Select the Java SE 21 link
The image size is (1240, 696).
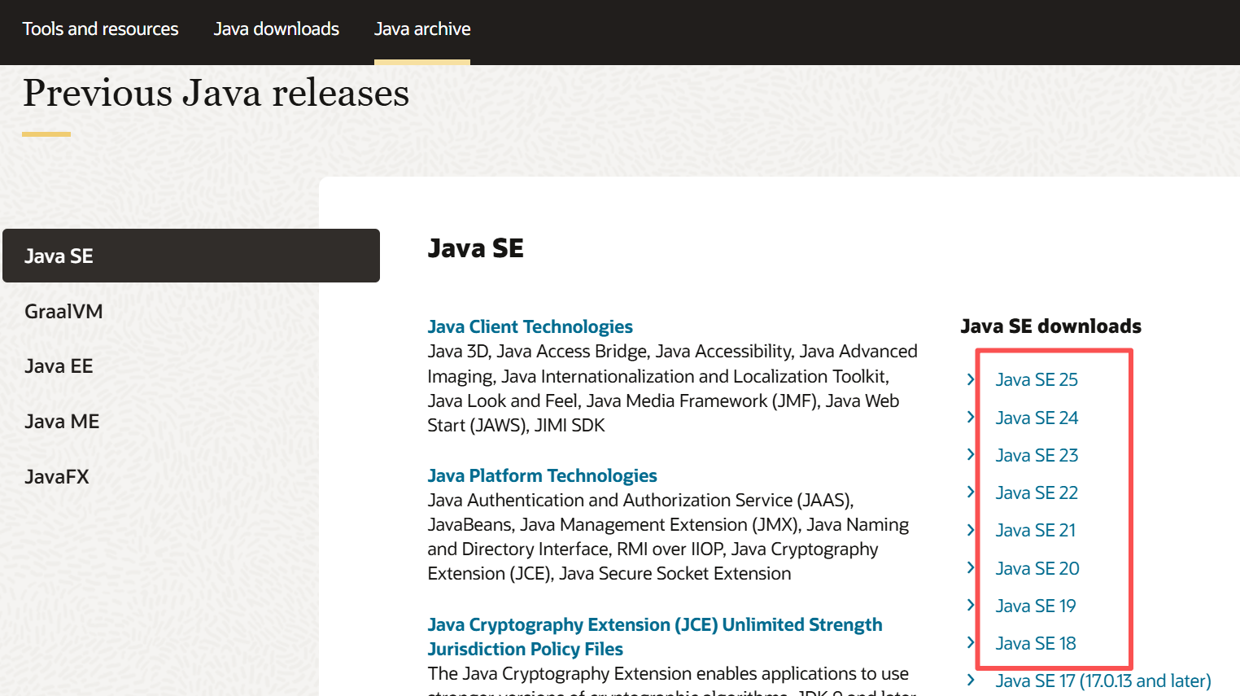(x=1035, y=531)
